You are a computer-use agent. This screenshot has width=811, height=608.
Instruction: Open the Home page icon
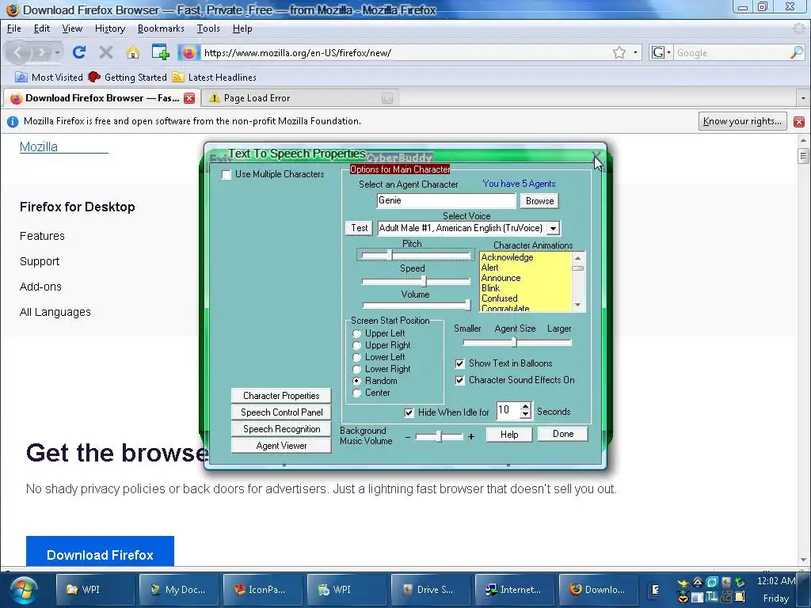tap(133, 52)
